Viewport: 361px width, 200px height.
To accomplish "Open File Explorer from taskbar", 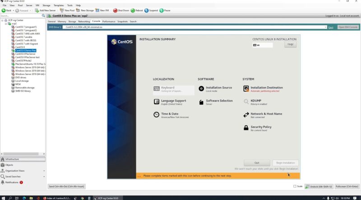I will [31, 198].
